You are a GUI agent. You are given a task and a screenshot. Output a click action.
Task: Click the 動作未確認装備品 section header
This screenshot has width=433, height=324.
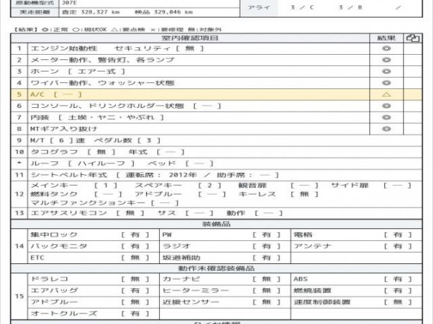coord(216,268)
